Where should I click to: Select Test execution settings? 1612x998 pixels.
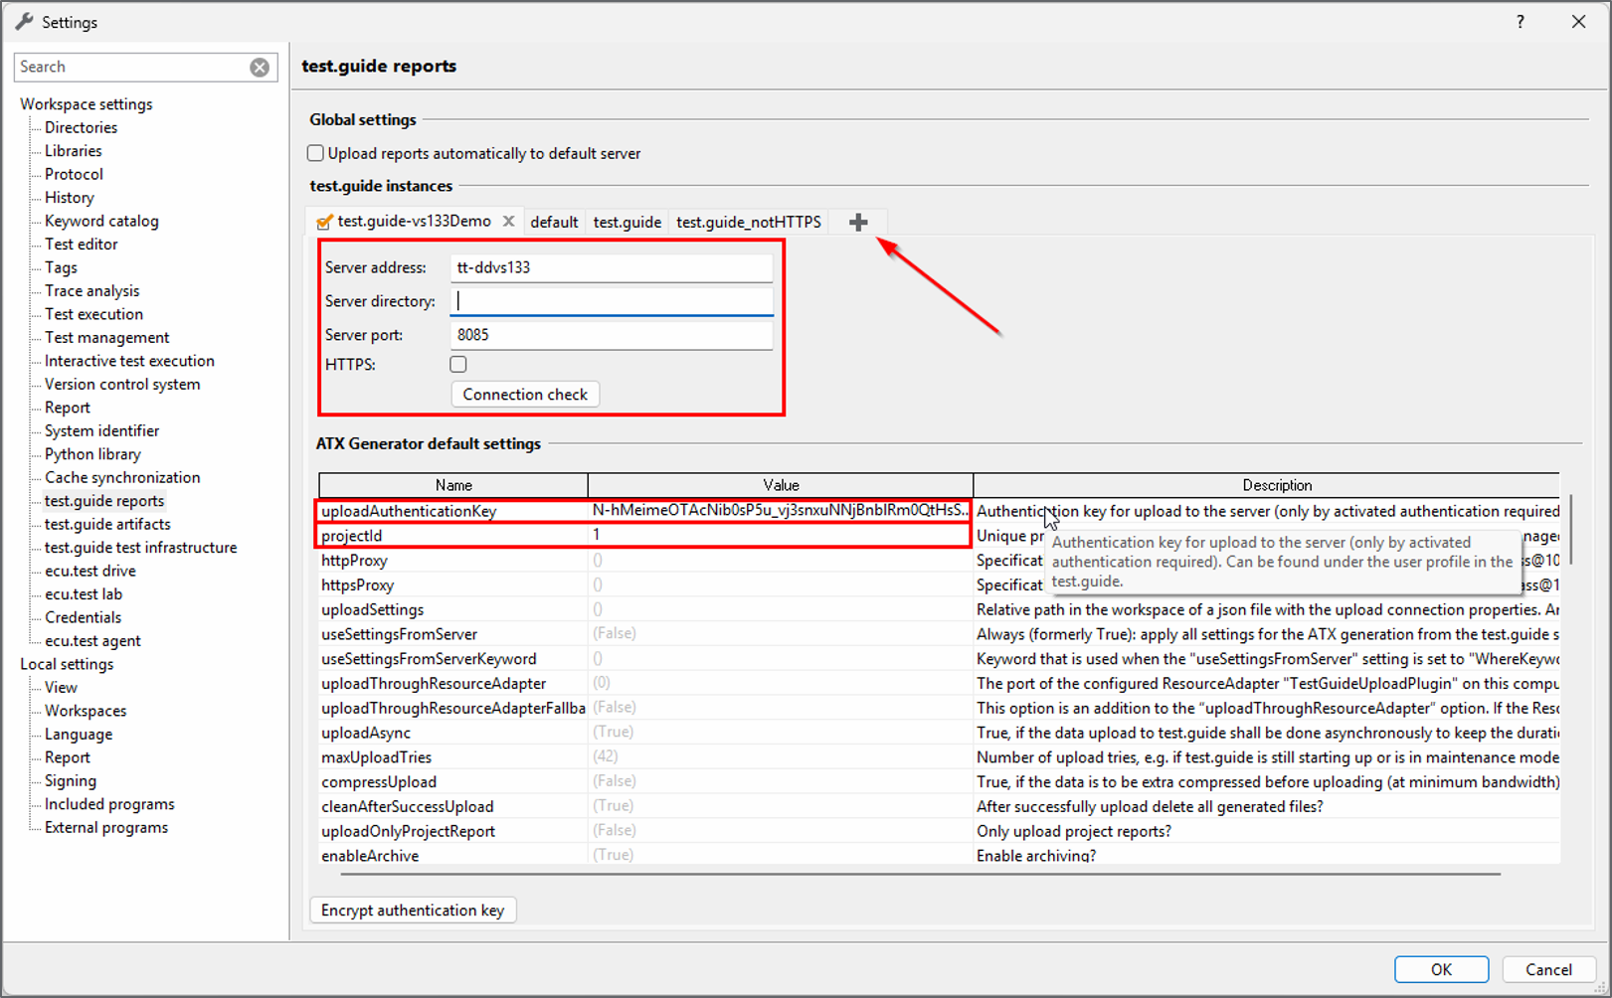tap(93, 314)
